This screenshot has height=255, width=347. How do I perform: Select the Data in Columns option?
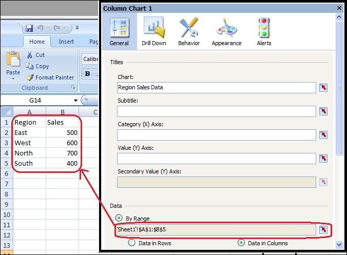point(241,243)
